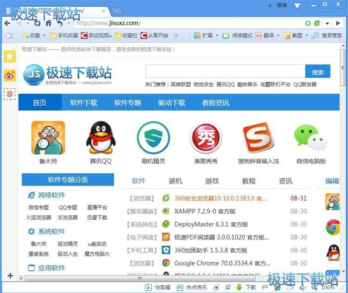Image resolution: width=348 pixels, height=293 pixels.
Task: Open the 软件专题 navigation tab
Action: click(128, 102)
